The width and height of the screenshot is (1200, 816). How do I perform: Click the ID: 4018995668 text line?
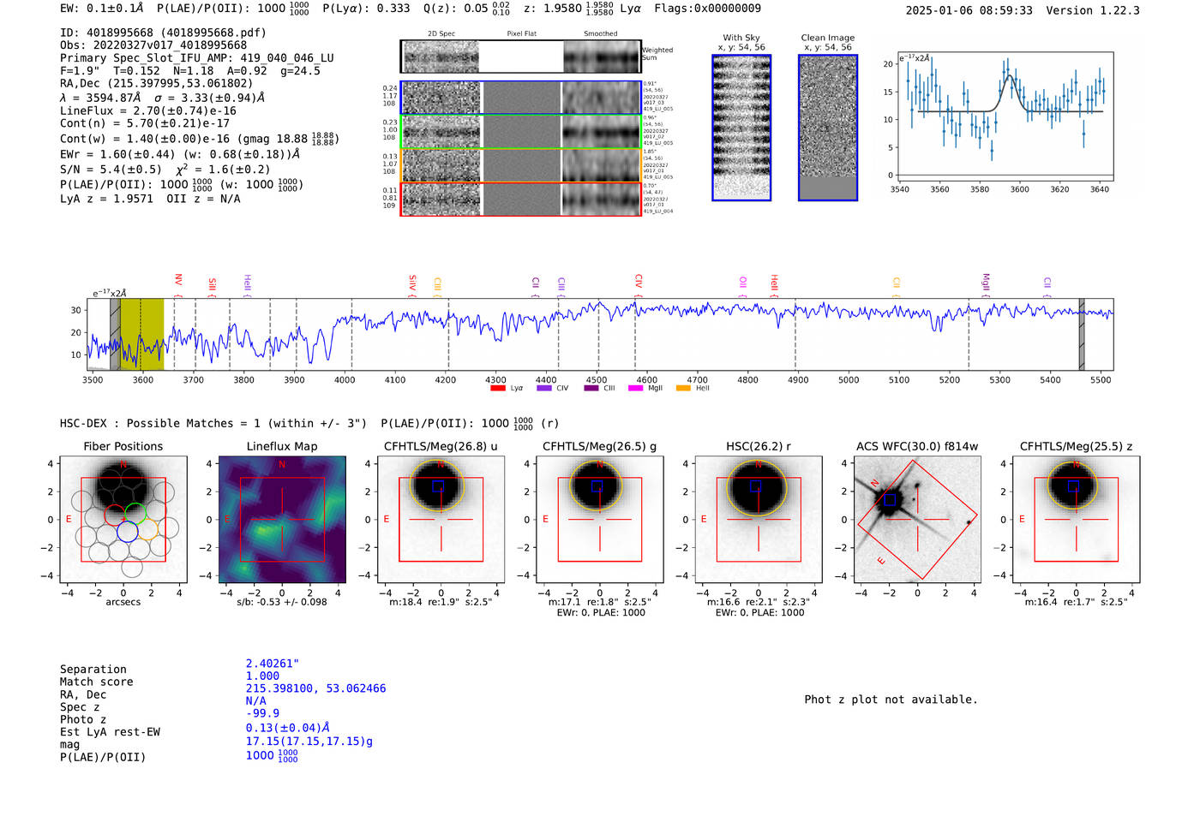pyautogui.click(x=163, y=33)
